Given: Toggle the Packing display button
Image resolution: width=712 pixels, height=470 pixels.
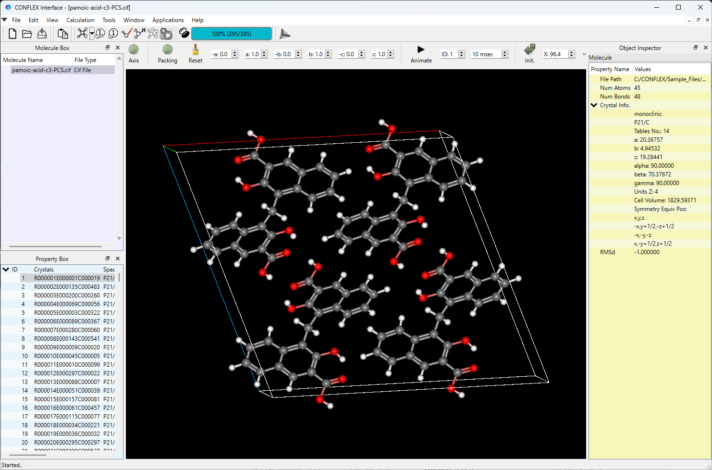Looking at the screenshot, I should (x=167, y=50).
